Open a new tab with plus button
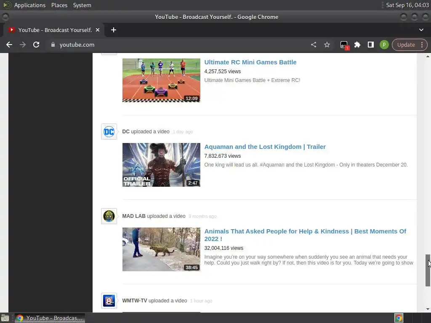Screen dimensions: 431x323 [114, 30]
